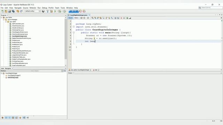Close the Projects panel tab
223x125 pixels.
[x=8, y=15]
